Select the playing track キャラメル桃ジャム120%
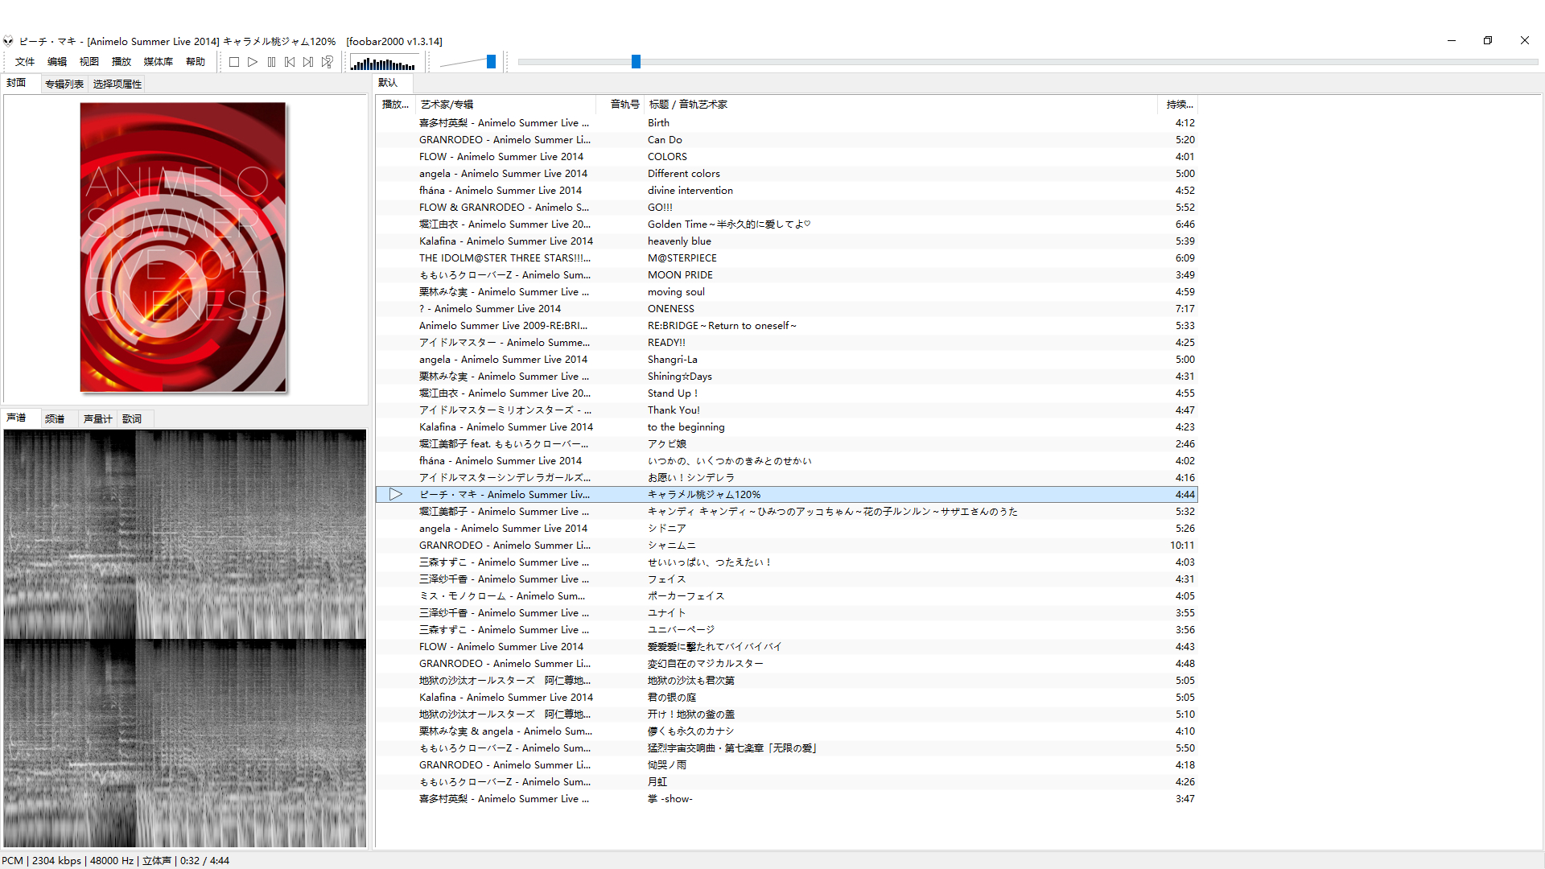Screen dimensions: 1545x869 pyautogui.click(x=787, y=495)
